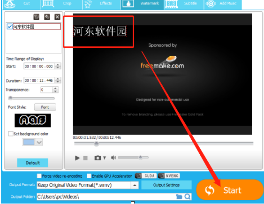264x204 pixels.
Task: Remove watermark with the X icon
Action: pos(57,17)
